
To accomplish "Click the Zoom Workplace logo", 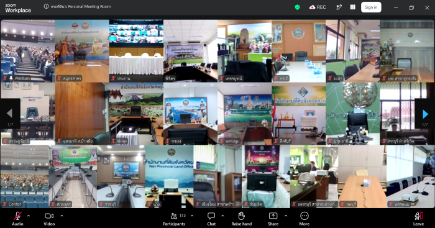I will [18, 9].
